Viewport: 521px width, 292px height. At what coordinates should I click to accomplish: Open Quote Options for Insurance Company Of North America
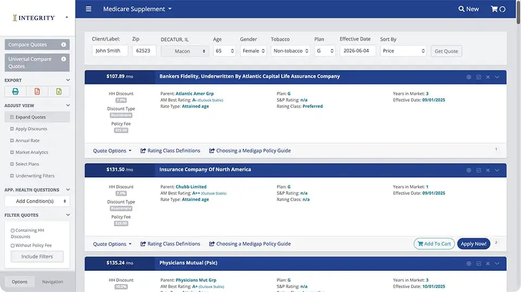pyautogui.click(x=112, y=244)
